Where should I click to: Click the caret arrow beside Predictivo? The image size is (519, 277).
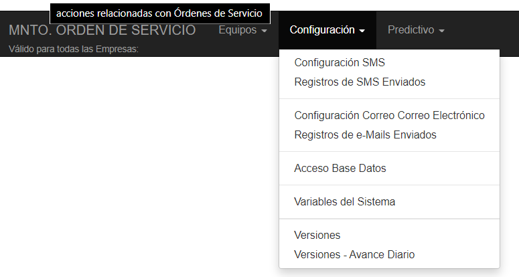(x=442, y=31)
